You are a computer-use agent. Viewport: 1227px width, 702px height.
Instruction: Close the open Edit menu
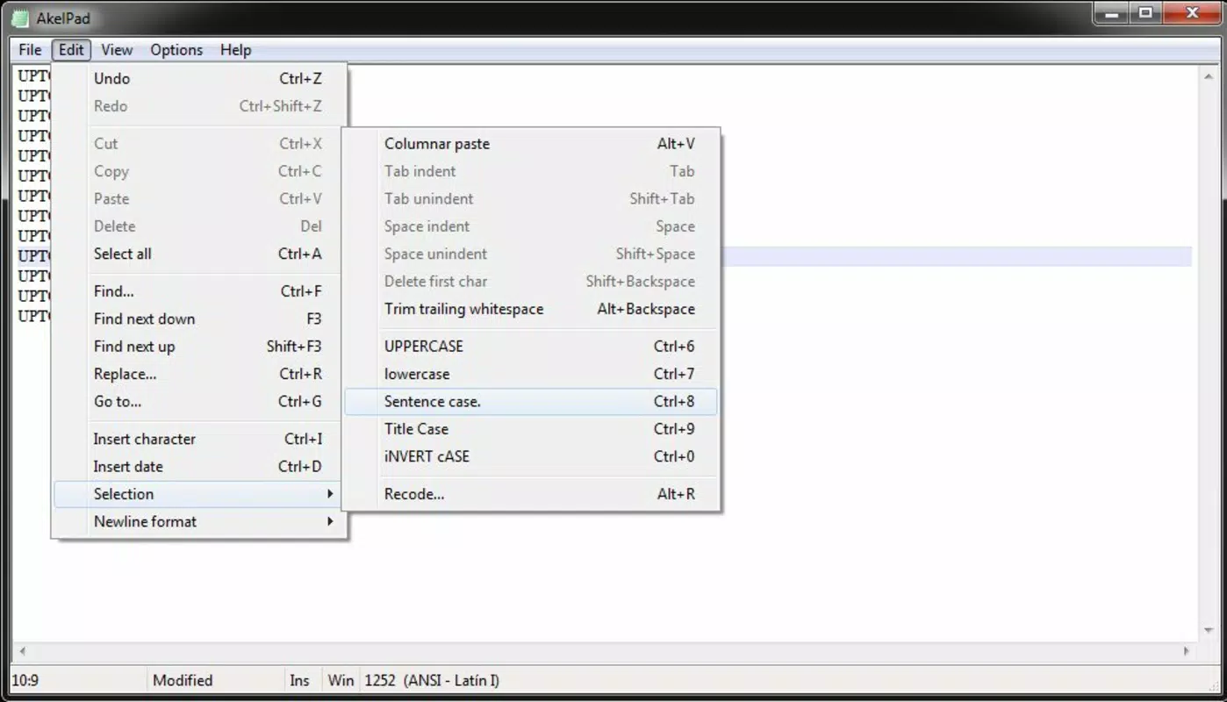pyautogui.click(x=71, y=50)
